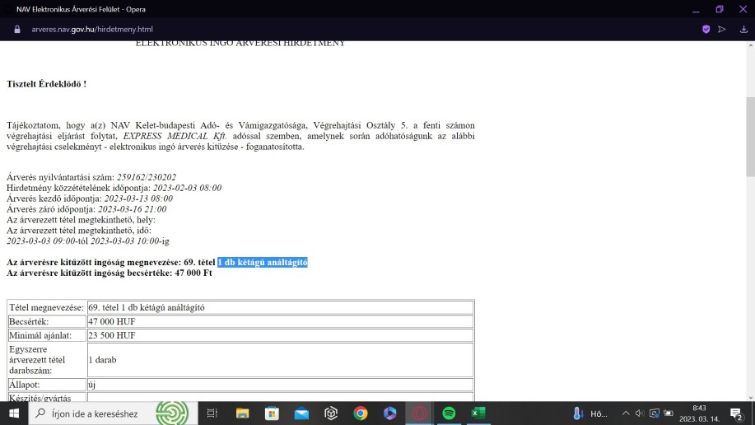Open Task View on the taskbar
755x425 pixels.
(x=212, y=413)
